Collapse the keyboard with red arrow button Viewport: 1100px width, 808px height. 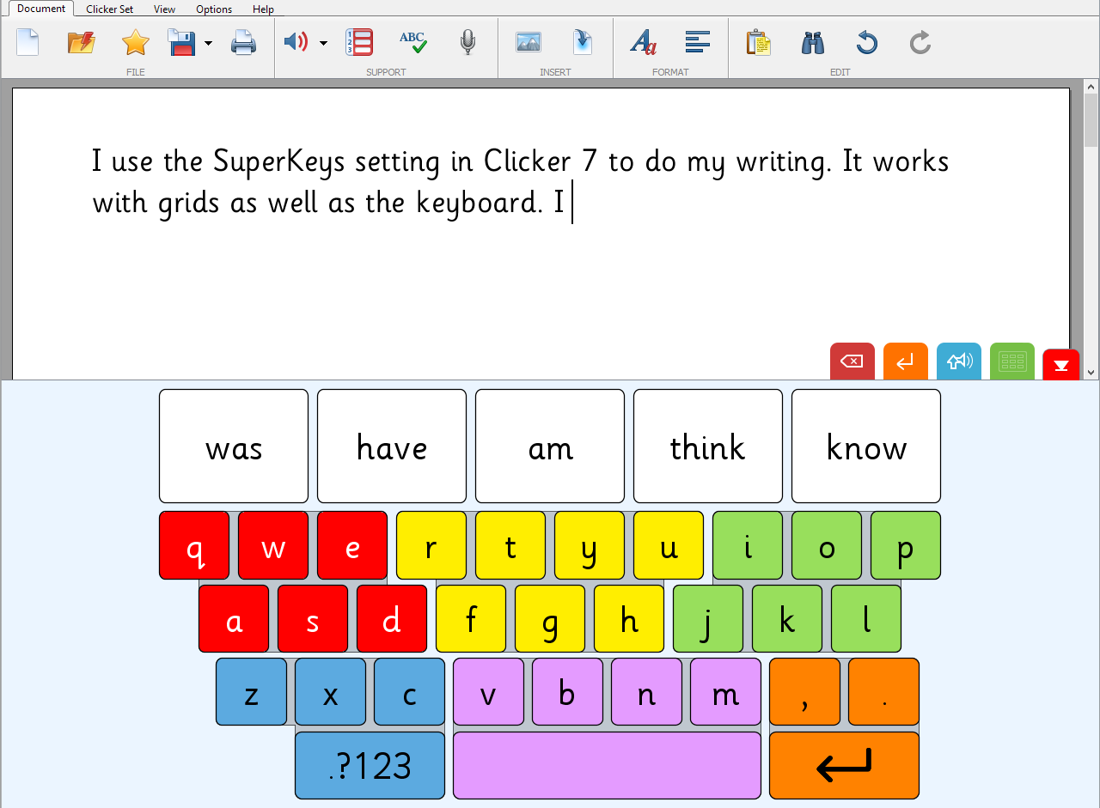[1060, 365]
